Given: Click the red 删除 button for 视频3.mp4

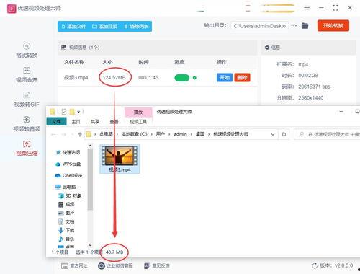Looking at the screenshot, I should 242,77.
